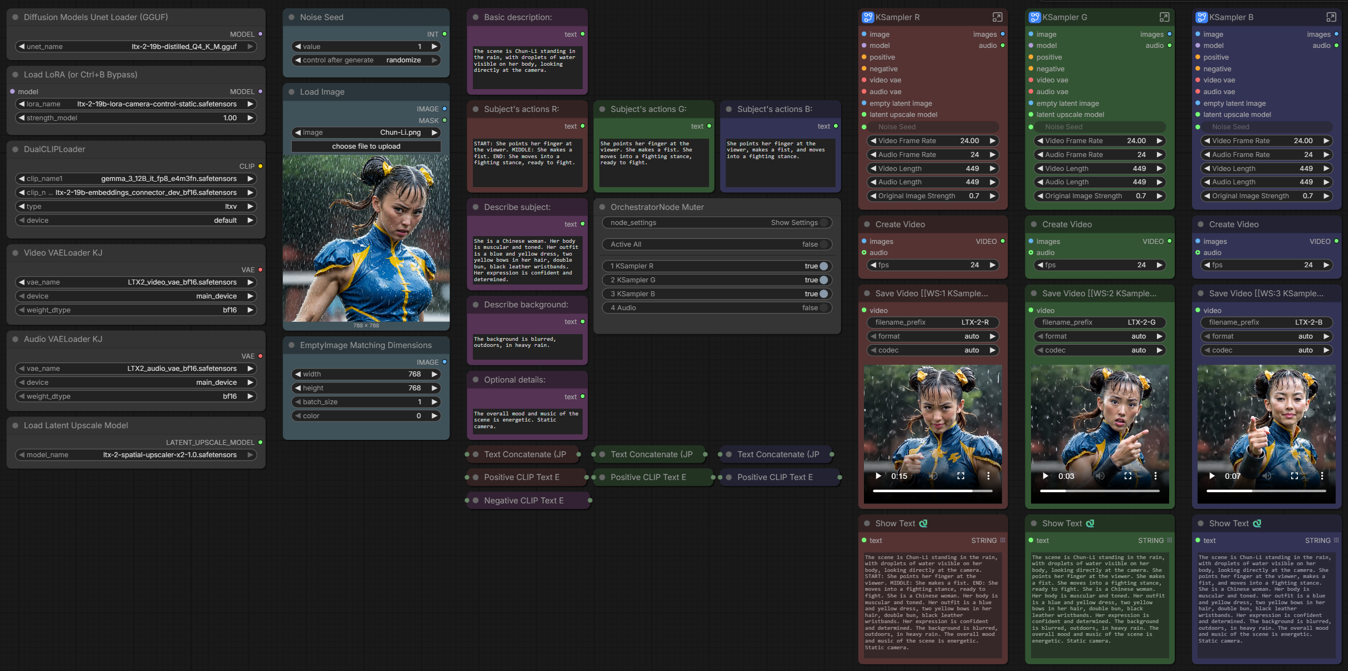Click choose file to upload button

[x=366, y=146]
